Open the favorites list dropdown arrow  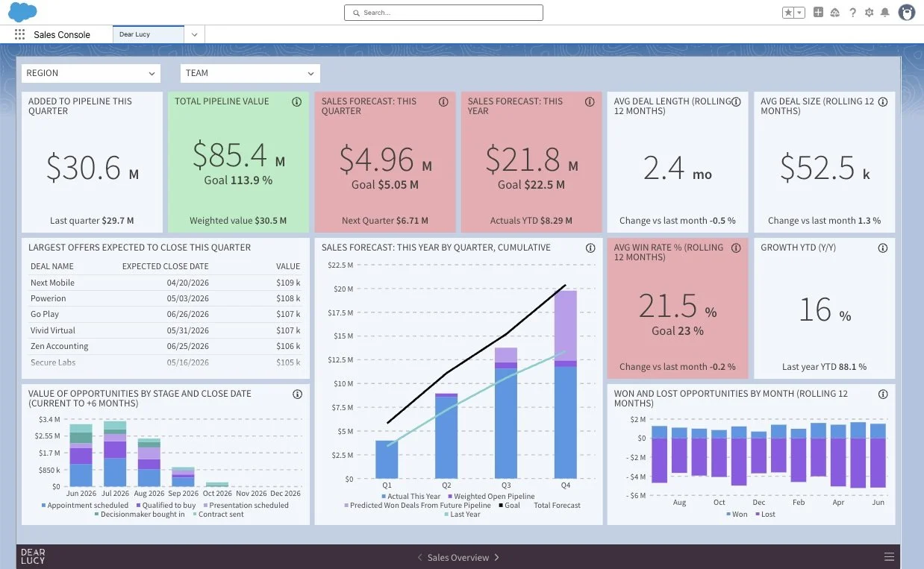pos(799,13)
